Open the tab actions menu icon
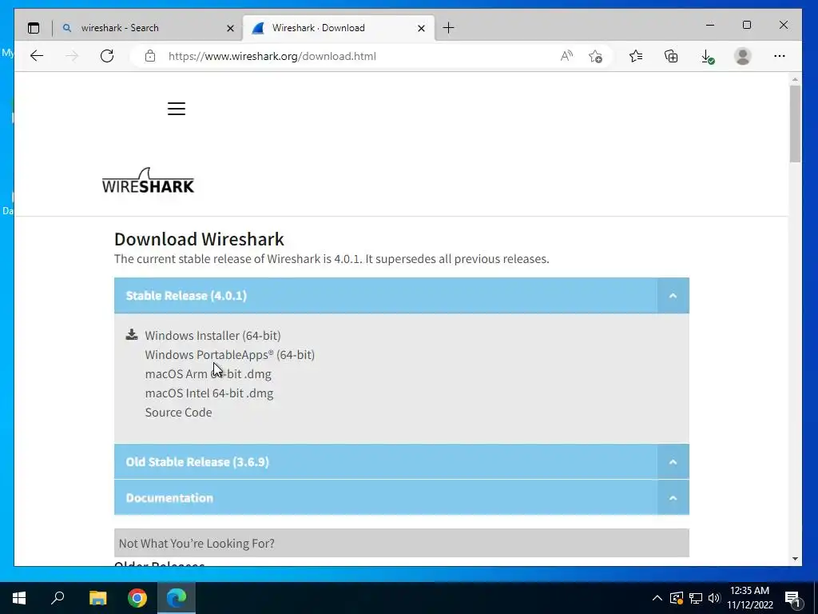 tap(34, 28)
